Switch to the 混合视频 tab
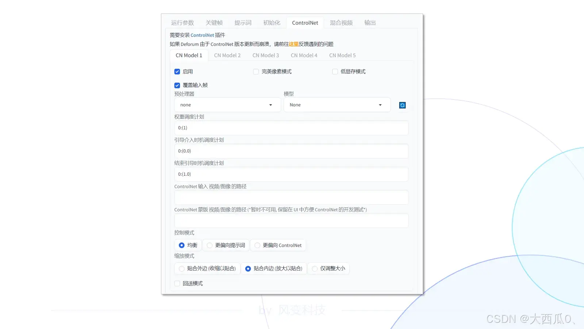This screenshot has height=329, width=584. pyautogui.click(x=341, y=23)
